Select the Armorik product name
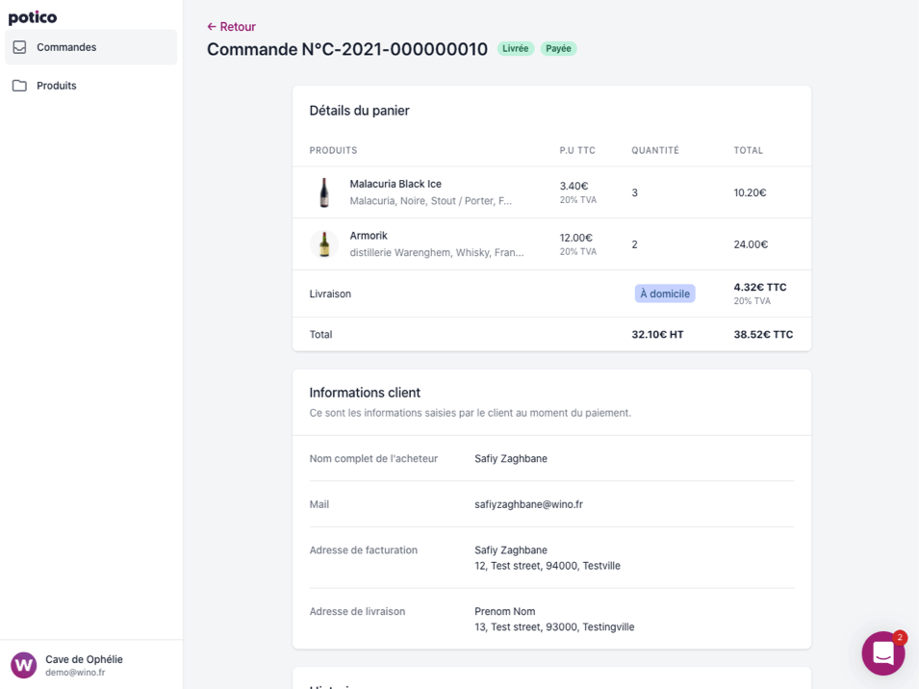Viewport: 919px width, 689px height. point(368,235)
